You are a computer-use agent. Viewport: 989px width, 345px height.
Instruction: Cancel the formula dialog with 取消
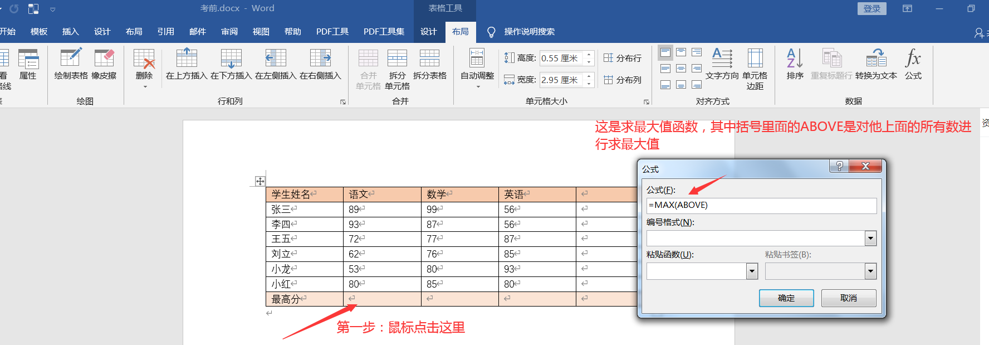[x=849, y=298]
